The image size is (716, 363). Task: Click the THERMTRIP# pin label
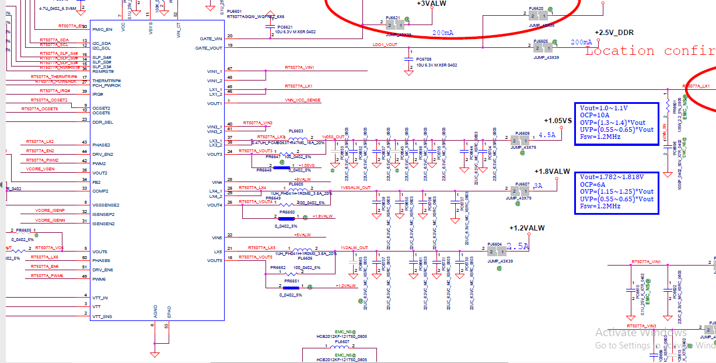pos(106,80)
